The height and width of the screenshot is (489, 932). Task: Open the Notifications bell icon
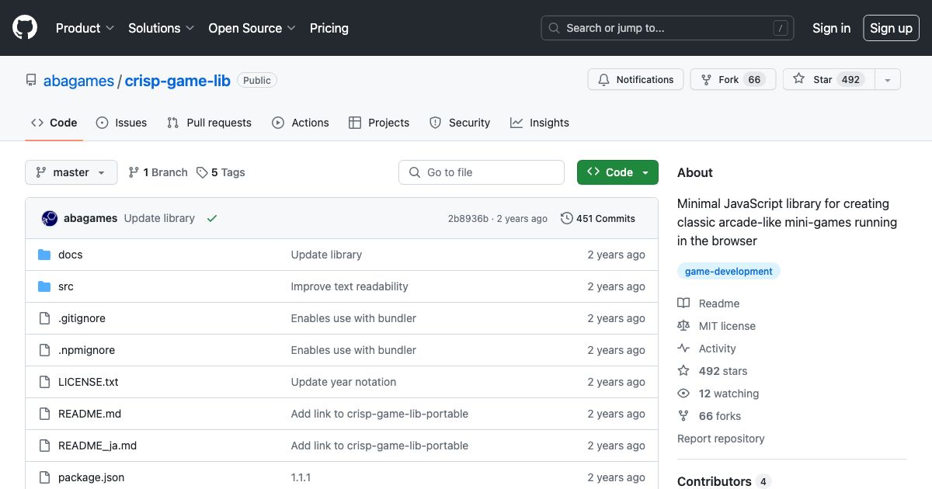click(603, 79)
